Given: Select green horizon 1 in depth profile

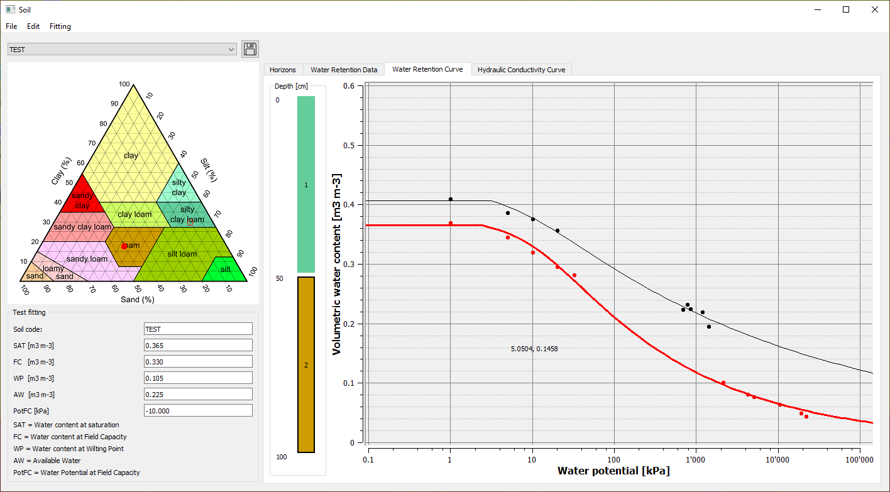Looking at the screenshot, I should (x=305, y=184).
